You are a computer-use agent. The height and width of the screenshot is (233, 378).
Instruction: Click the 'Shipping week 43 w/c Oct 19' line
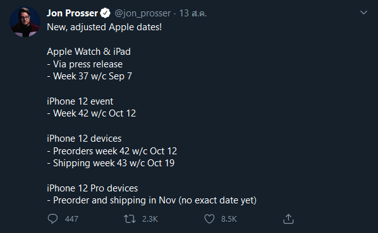coord(111,163)
